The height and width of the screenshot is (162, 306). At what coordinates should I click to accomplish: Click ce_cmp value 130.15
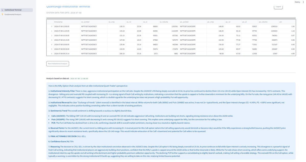coord(116,26)
